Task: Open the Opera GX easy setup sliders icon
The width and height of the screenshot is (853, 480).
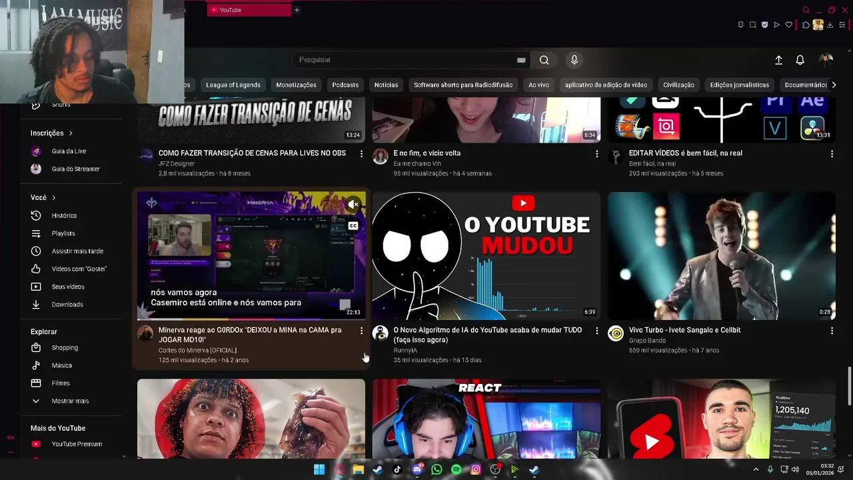Action: [x=842, y=25]
